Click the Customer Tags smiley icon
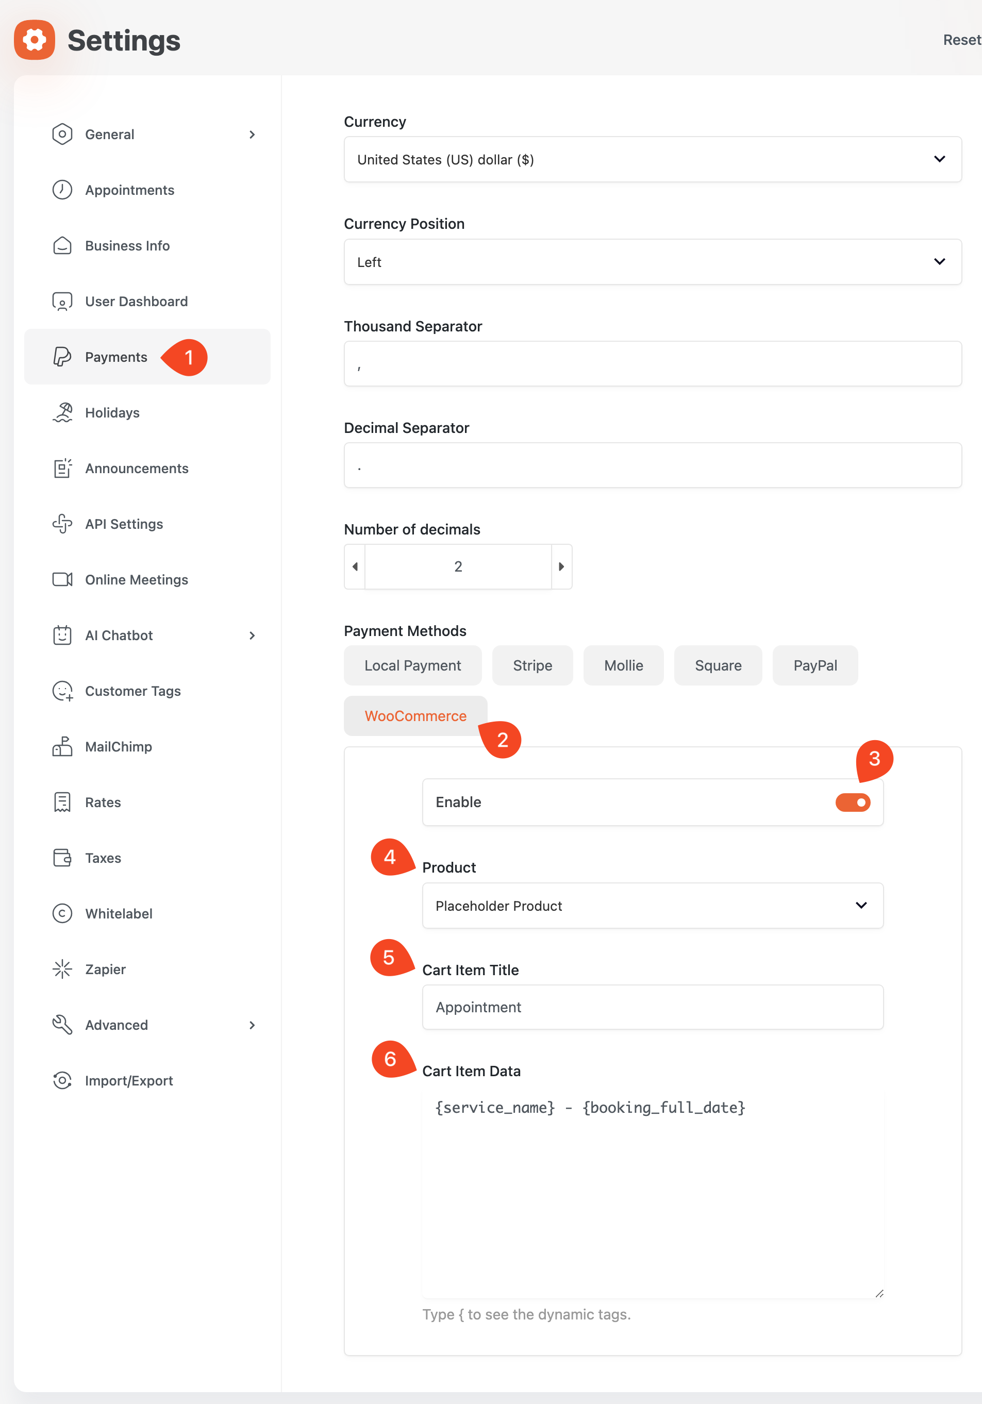 pos(62,691)
